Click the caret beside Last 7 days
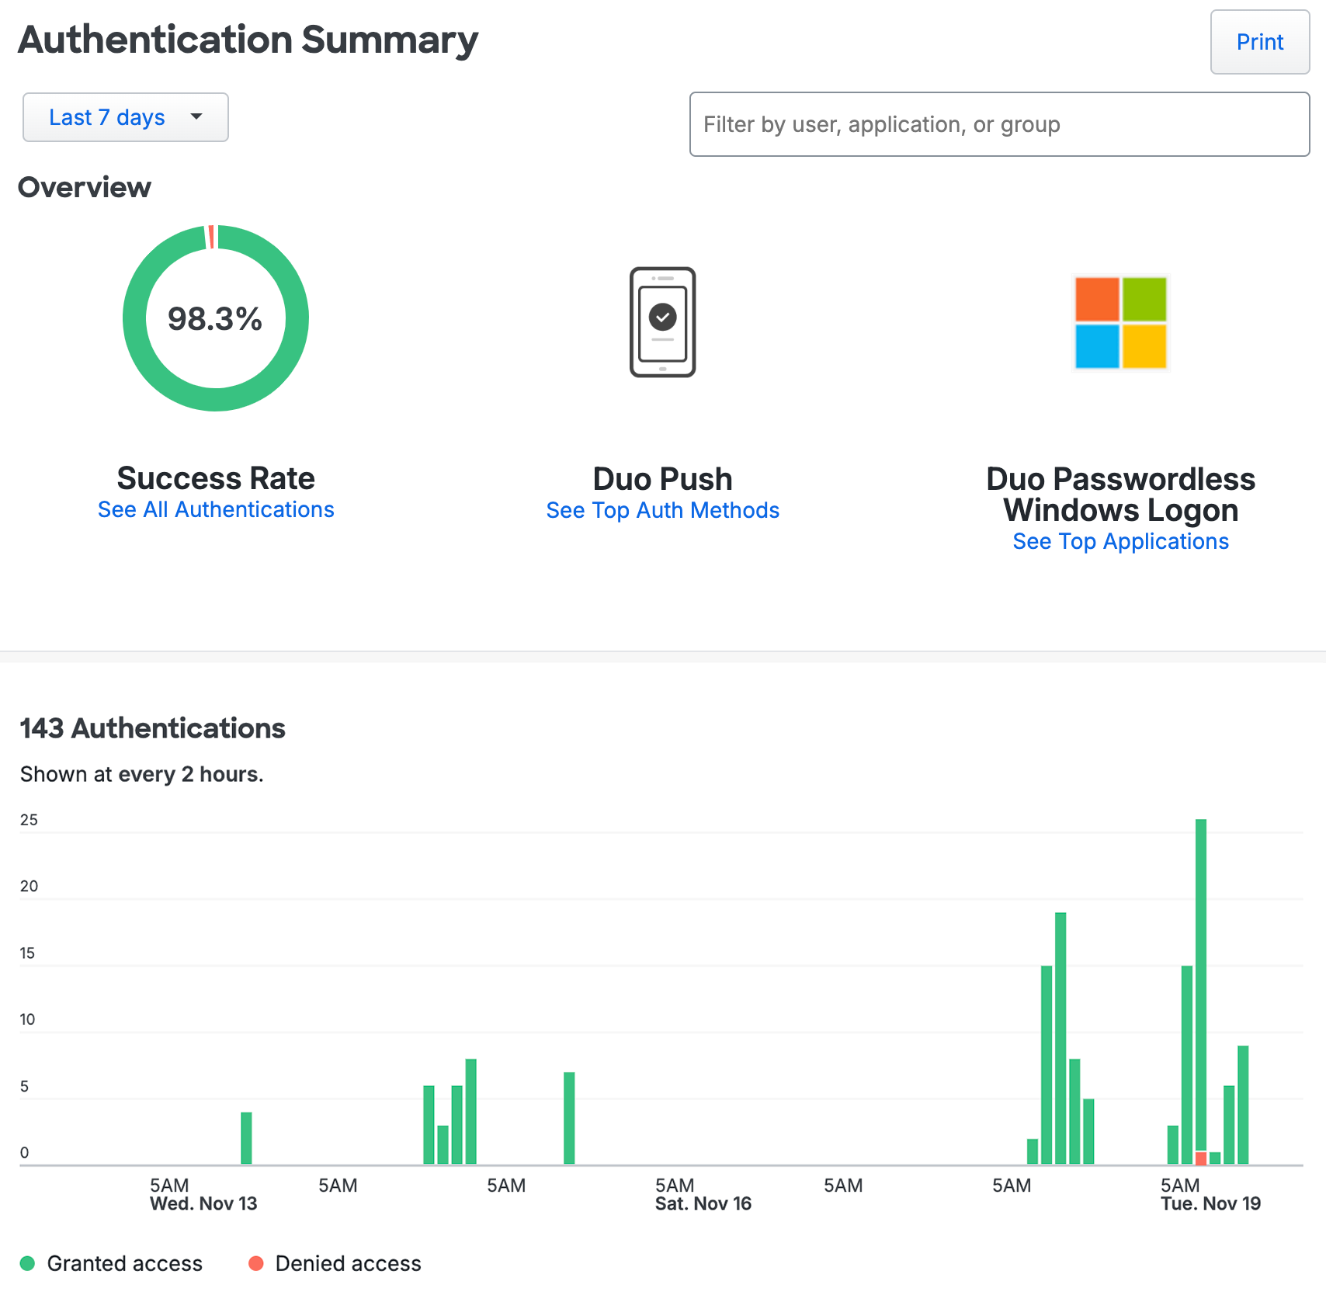1326x1295 pixels. tap(196, 117)
